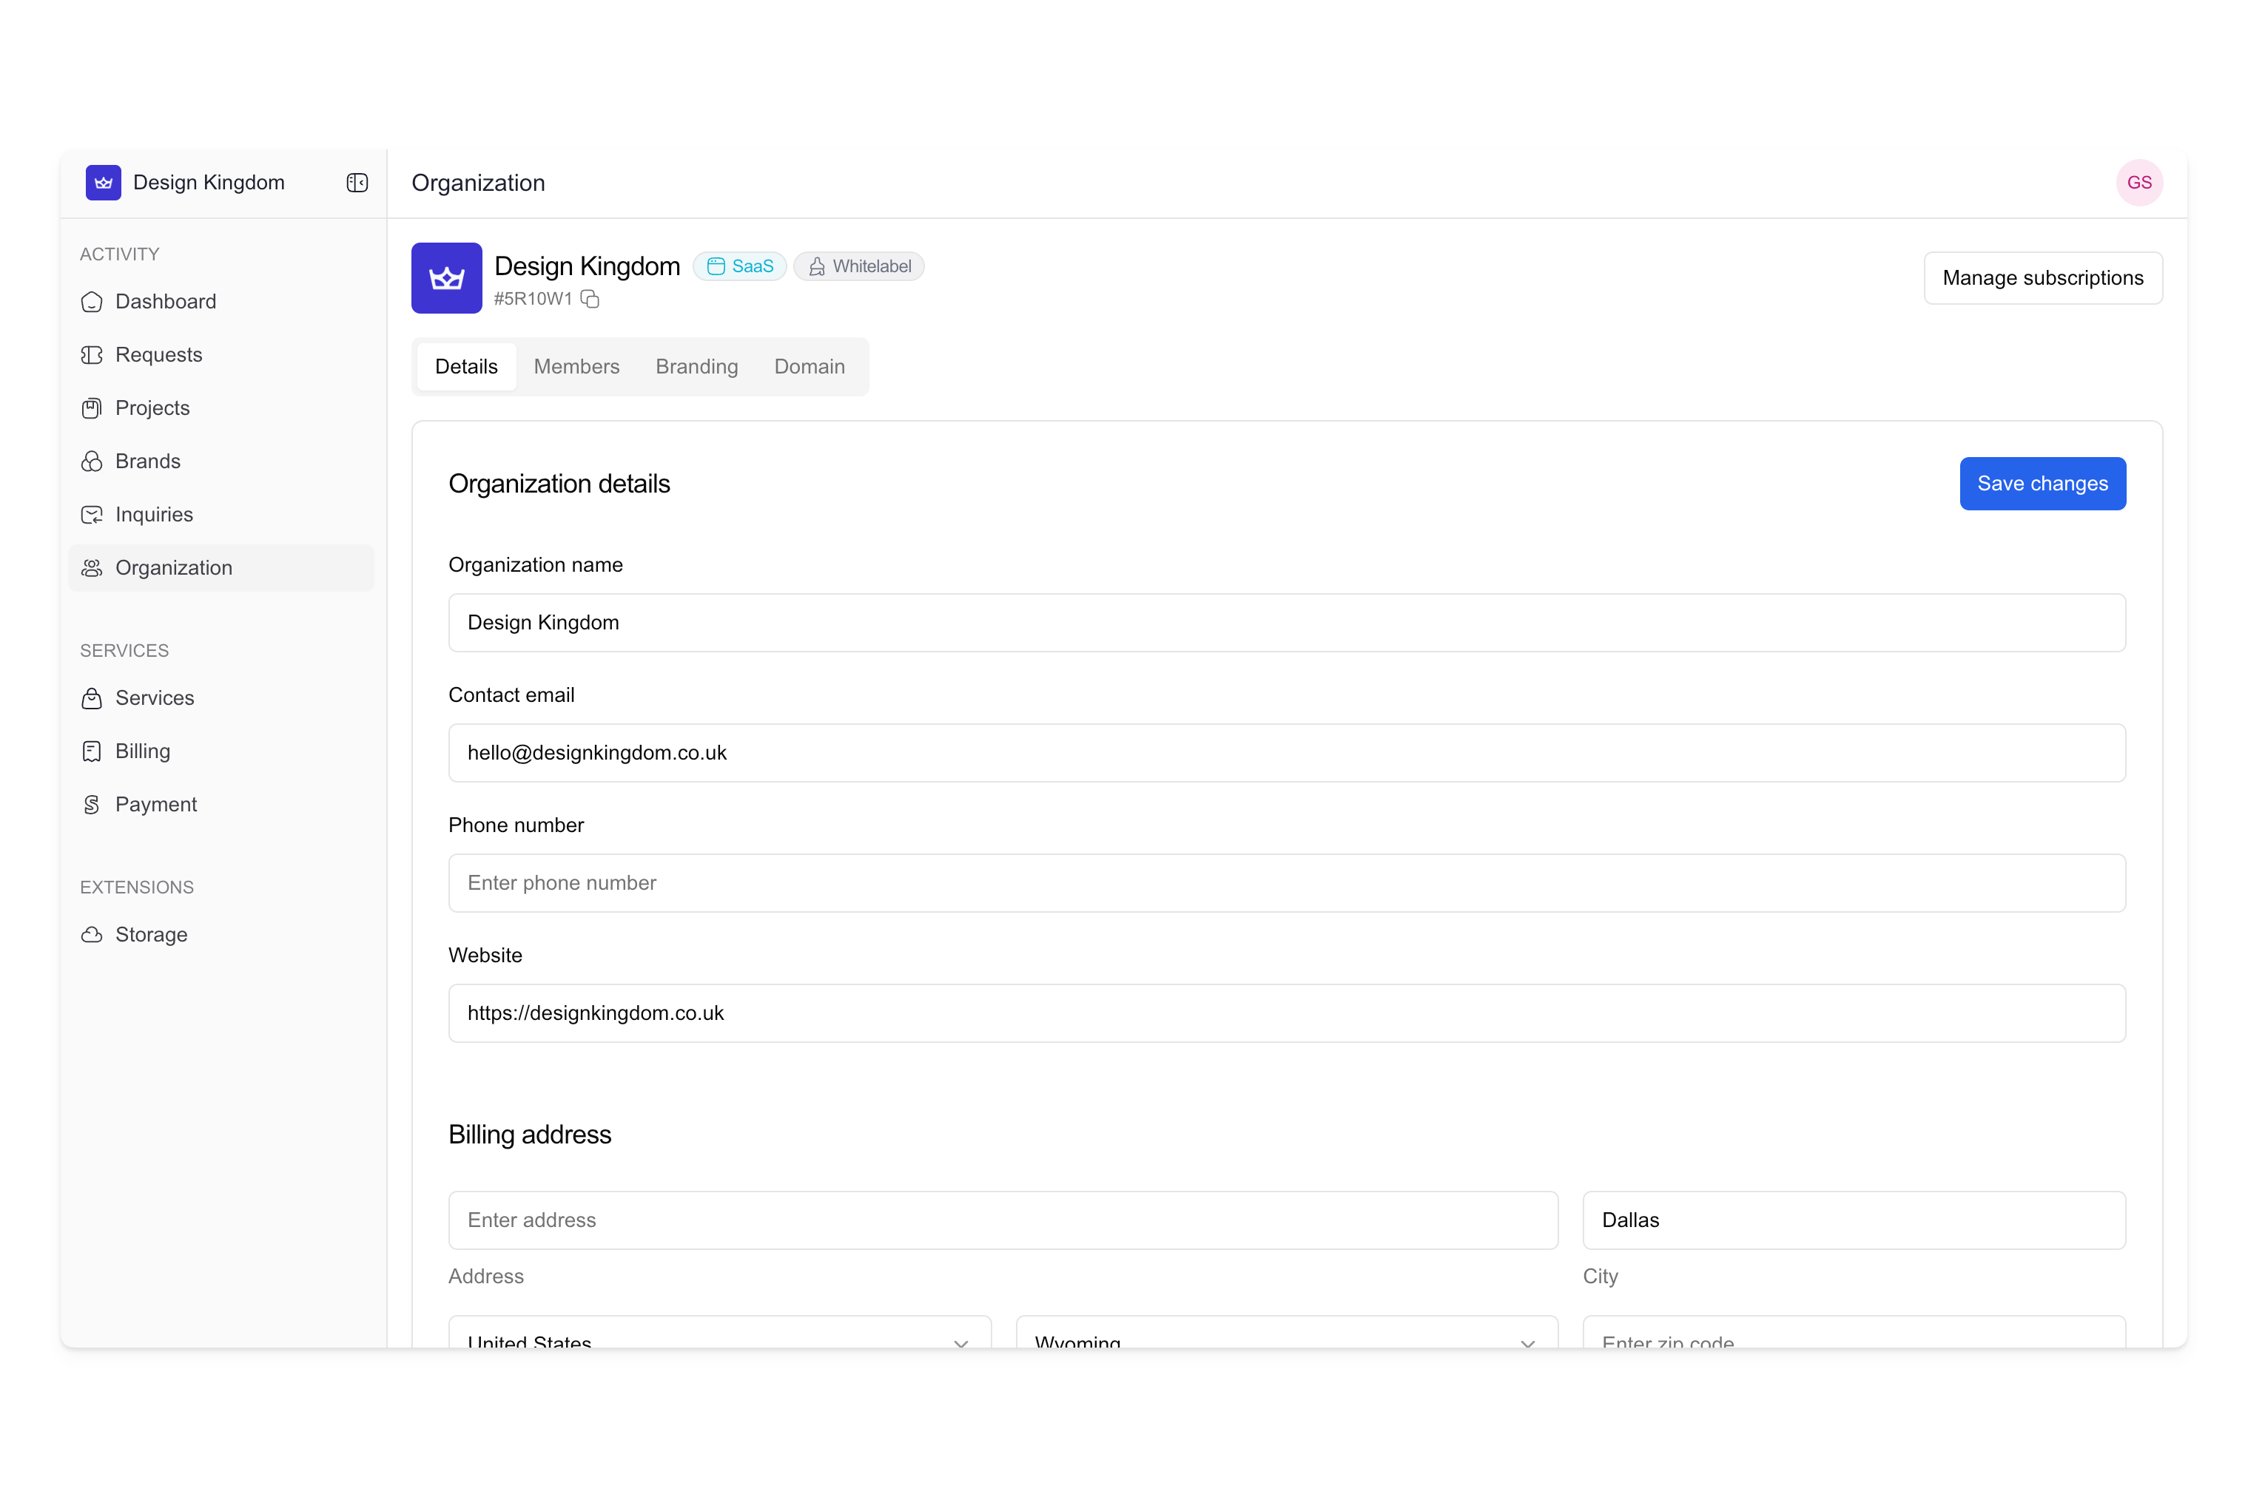
Task: Click the Save changes button
Action: click(2042, 484)
